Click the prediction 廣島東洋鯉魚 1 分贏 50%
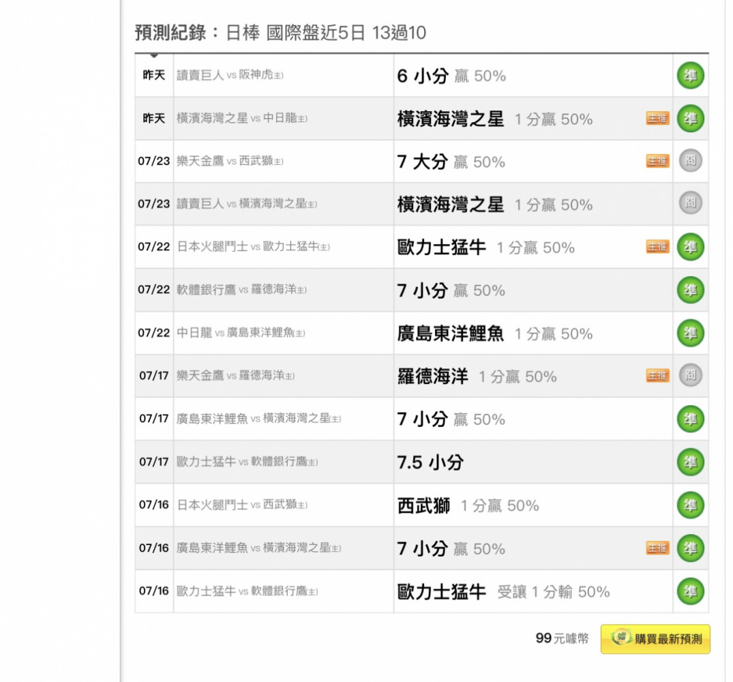The image size is (733, 682). click(494, 333)
